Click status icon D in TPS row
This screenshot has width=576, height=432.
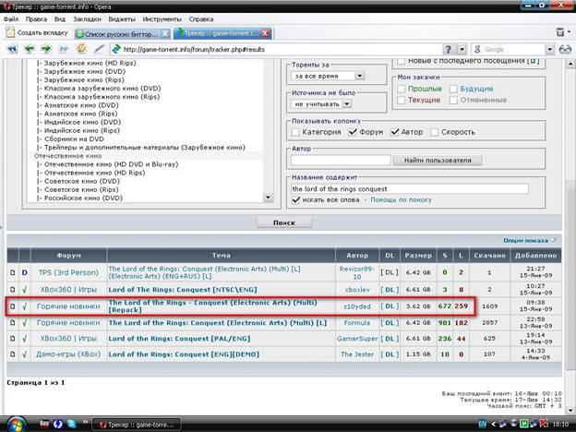coord(25,272)
